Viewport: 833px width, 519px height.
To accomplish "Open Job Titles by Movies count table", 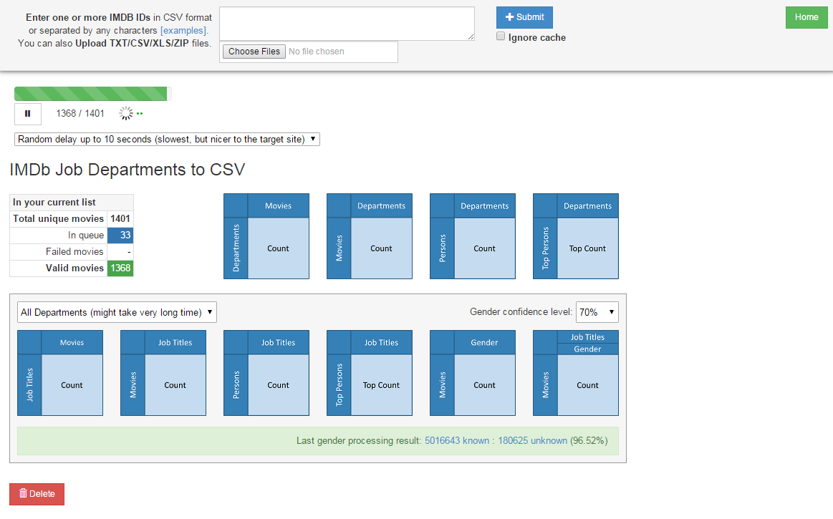I will coord(60,373).
